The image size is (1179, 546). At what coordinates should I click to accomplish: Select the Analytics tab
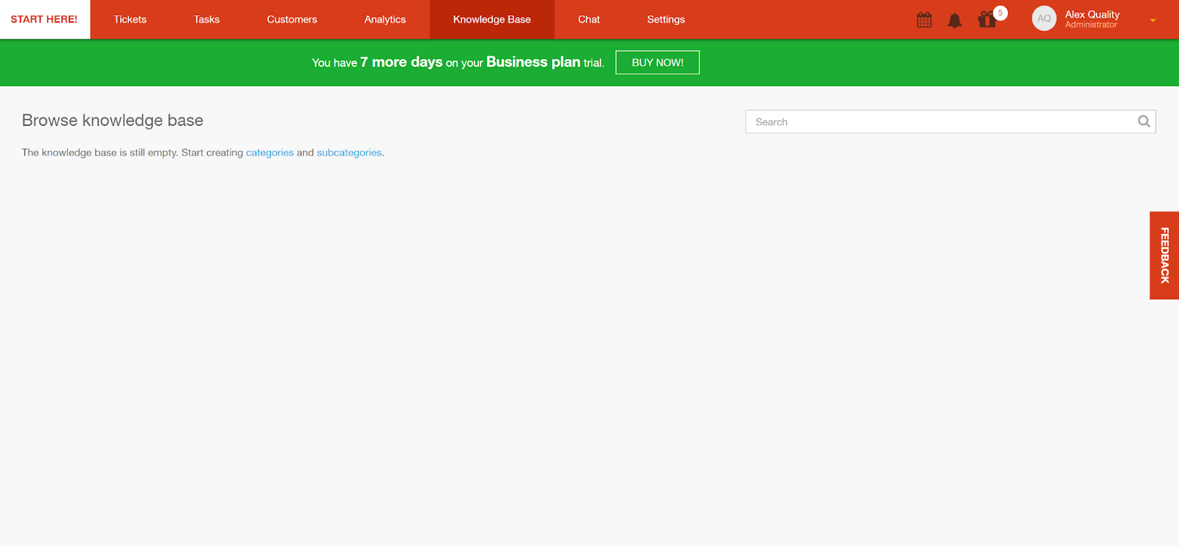[385, 19]
